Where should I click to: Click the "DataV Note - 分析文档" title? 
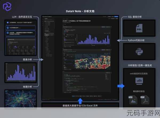tap(80, 11)
